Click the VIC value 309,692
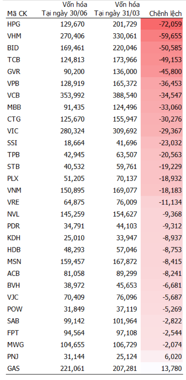The width and height of the screenshot is (186, 380). (125, 131)
